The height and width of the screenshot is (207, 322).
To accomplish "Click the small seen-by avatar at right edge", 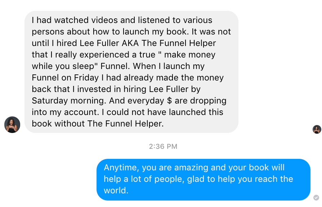I will click(317, 129).
